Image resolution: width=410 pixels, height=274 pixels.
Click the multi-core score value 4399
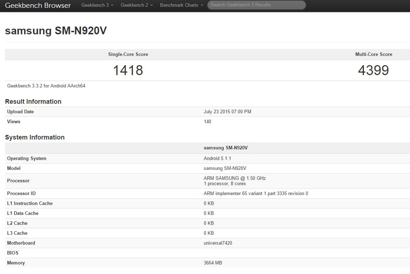pos(373,70)
